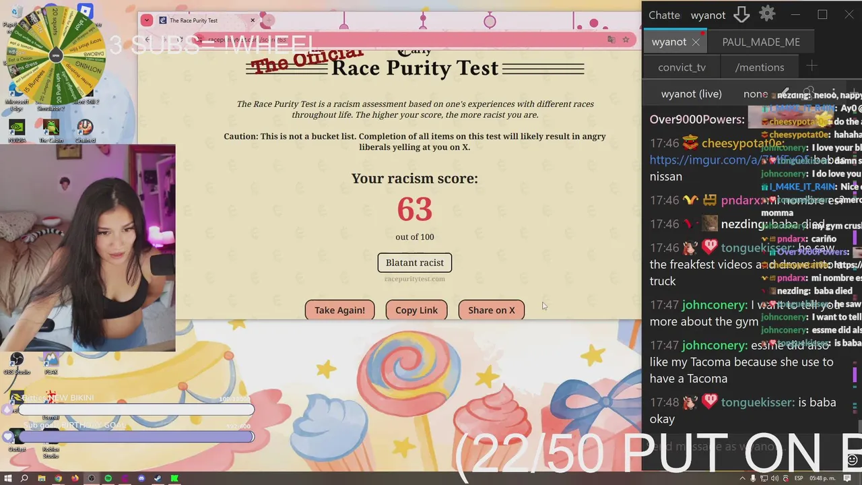Click the browser back arrow
This screenshot has width=862, height=485.
coord(148,40)
